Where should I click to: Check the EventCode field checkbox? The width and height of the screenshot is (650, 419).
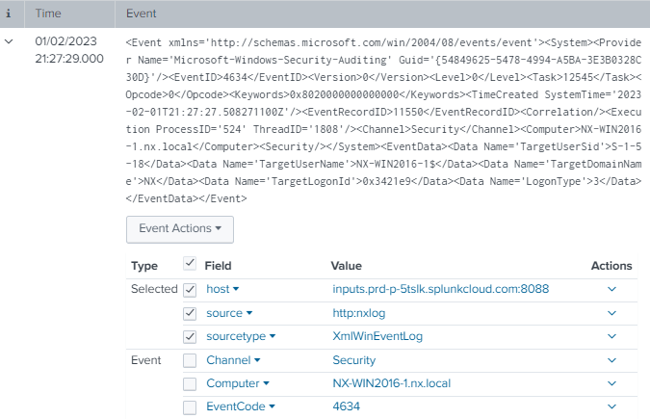[x=190, y=407]
